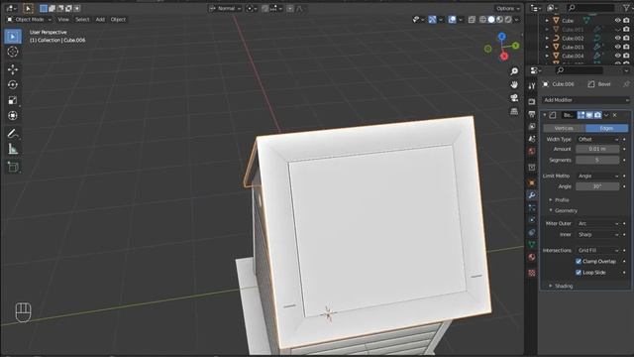This screenshot has height=357, width=634.
Task: Hide Cube.002 via its eye icon
Action: click(617, 38)
